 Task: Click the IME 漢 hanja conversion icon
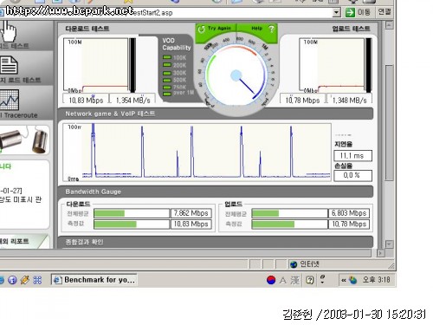(294, 280)
